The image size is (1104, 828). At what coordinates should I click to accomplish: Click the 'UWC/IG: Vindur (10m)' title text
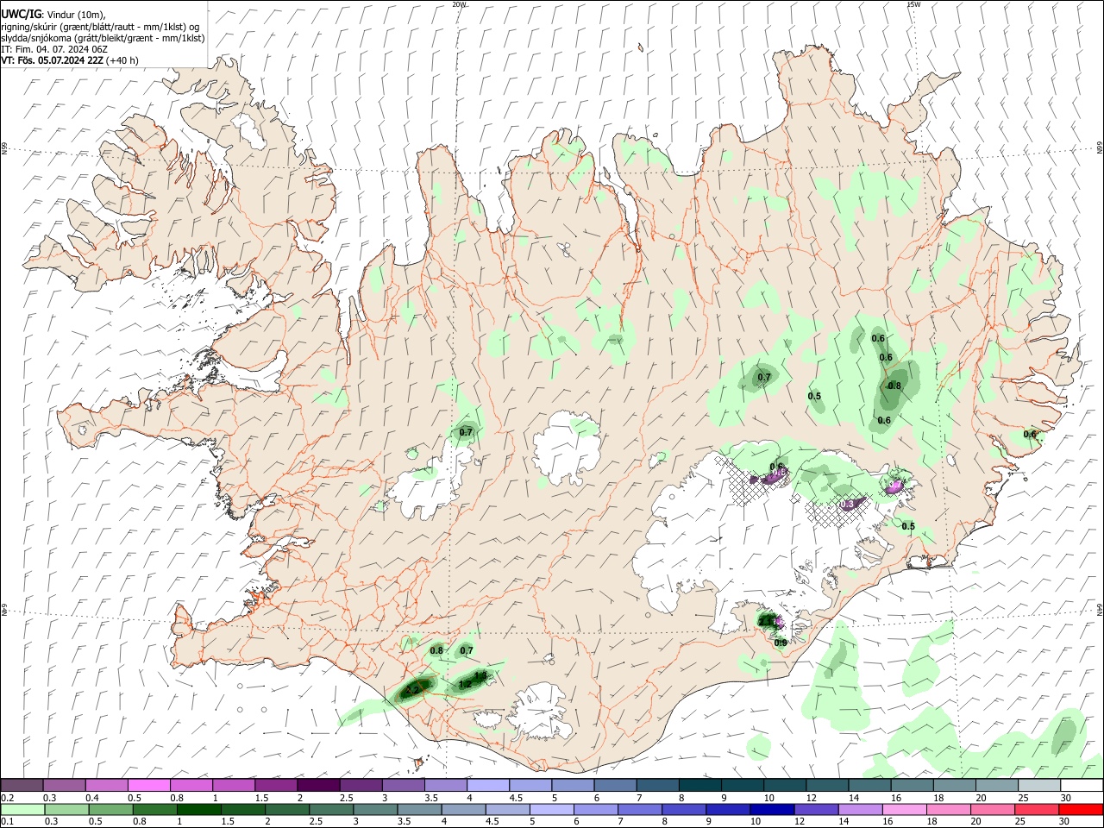click(x=53, y=15)
